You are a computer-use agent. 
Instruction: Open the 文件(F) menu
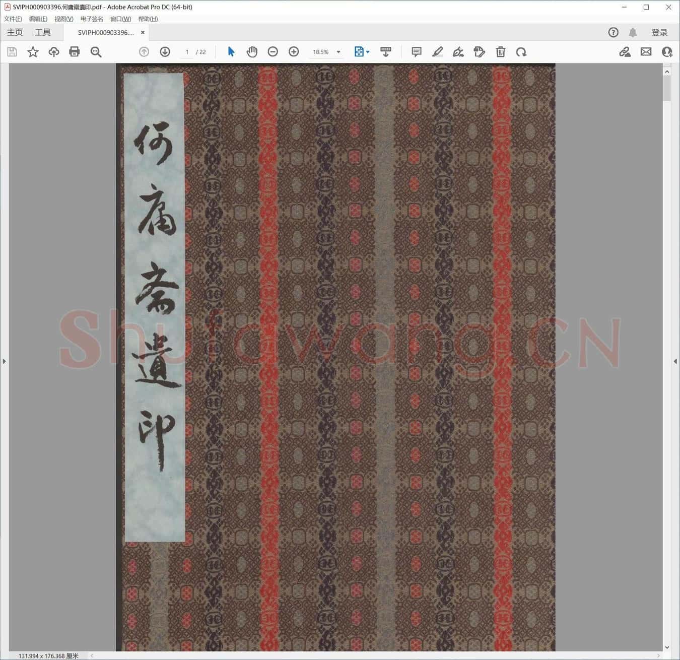tap(13, 19)
